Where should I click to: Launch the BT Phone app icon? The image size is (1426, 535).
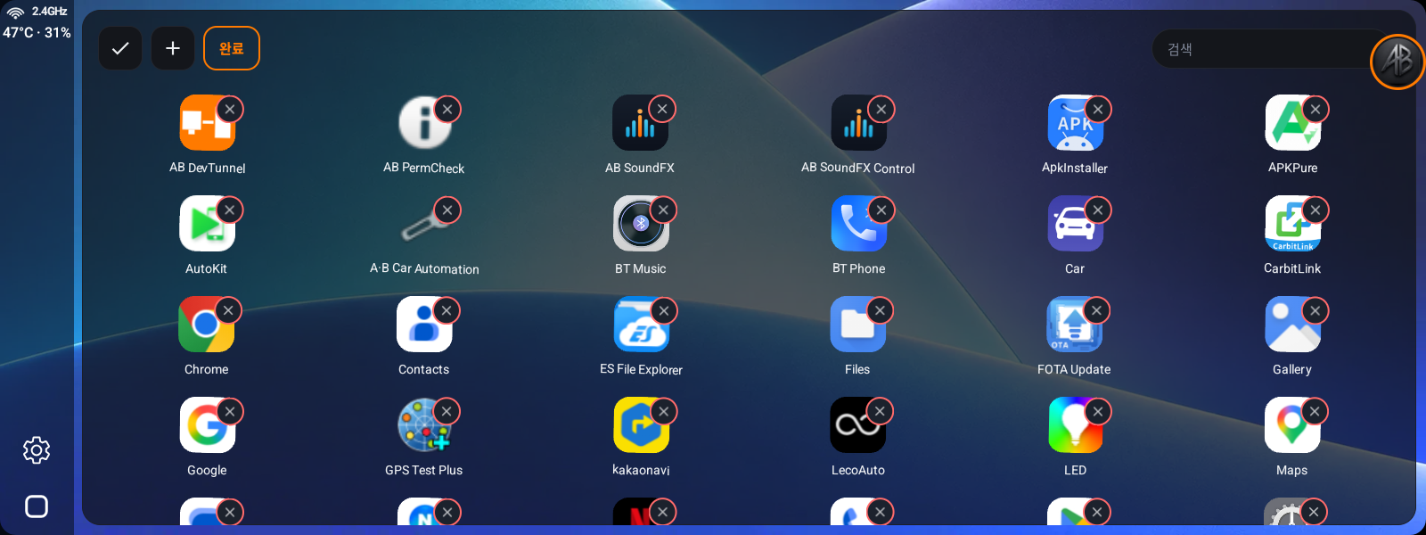pyautogui.click(x=858, y=224)
